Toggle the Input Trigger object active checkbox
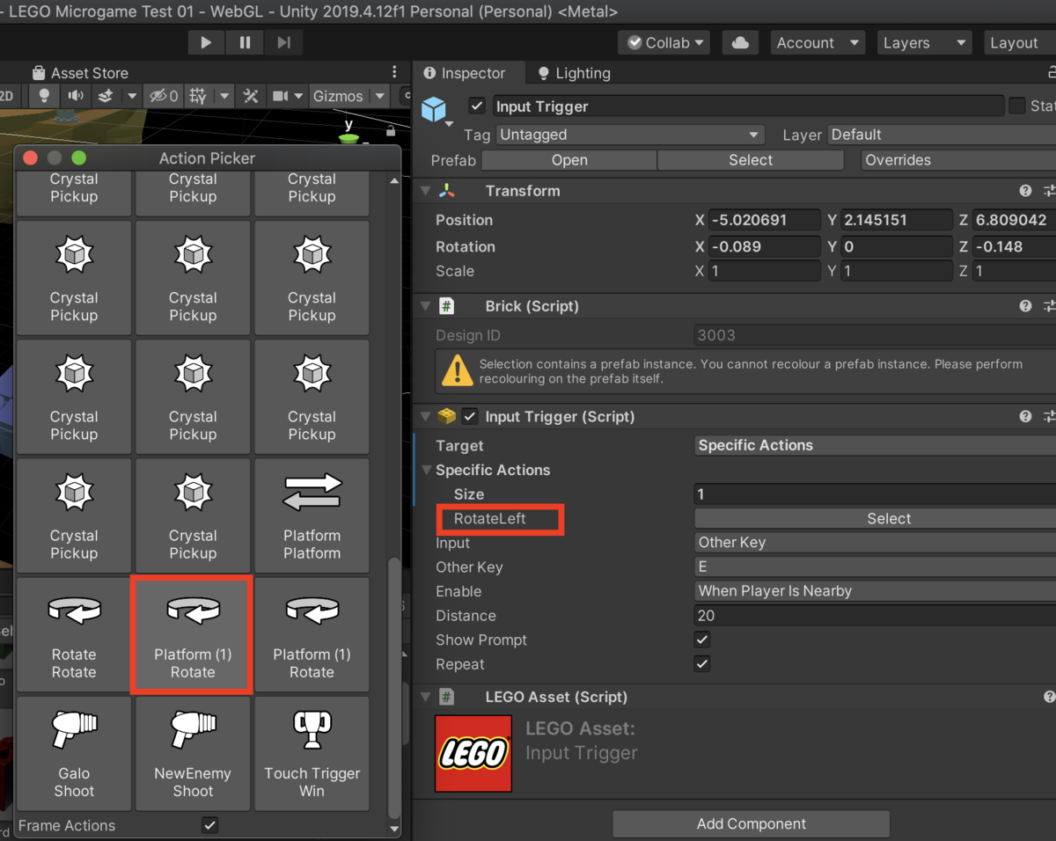 pyautogui.click(x=477, y=106)
